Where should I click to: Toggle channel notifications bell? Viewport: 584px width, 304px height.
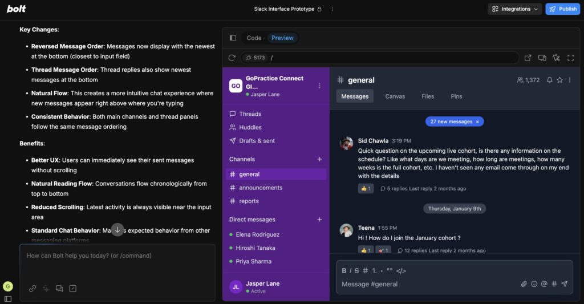549,80
